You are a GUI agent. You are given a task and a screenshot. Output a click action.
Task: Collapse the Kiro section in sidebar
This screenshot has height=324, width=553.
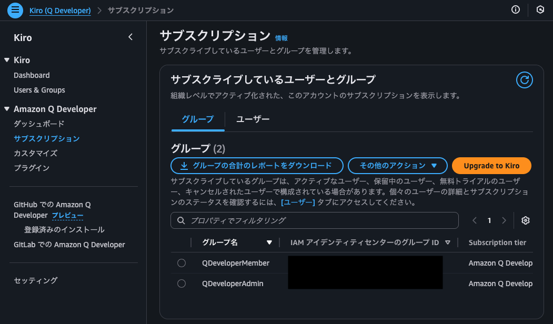pyautogui.click(x=7, y=60)
